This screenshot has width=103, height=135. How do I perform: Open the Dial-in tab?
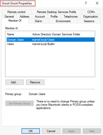pos(38,21)
